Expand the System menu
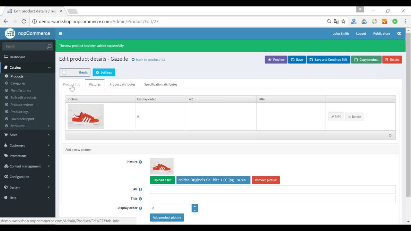Screen dimensions: 411x231 [28, 187]
